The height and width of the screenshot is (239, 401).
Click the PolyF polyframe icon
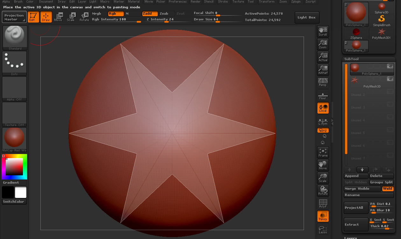click(323, 203)
